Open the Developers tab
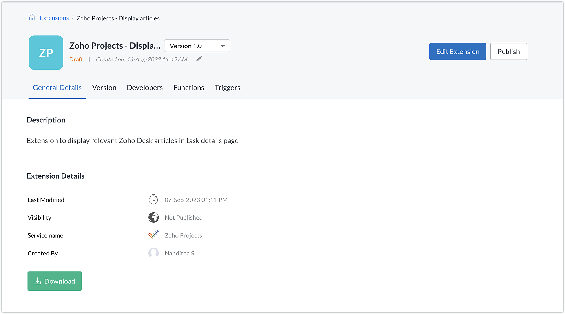The image size is (565, 314). point(145,88)
